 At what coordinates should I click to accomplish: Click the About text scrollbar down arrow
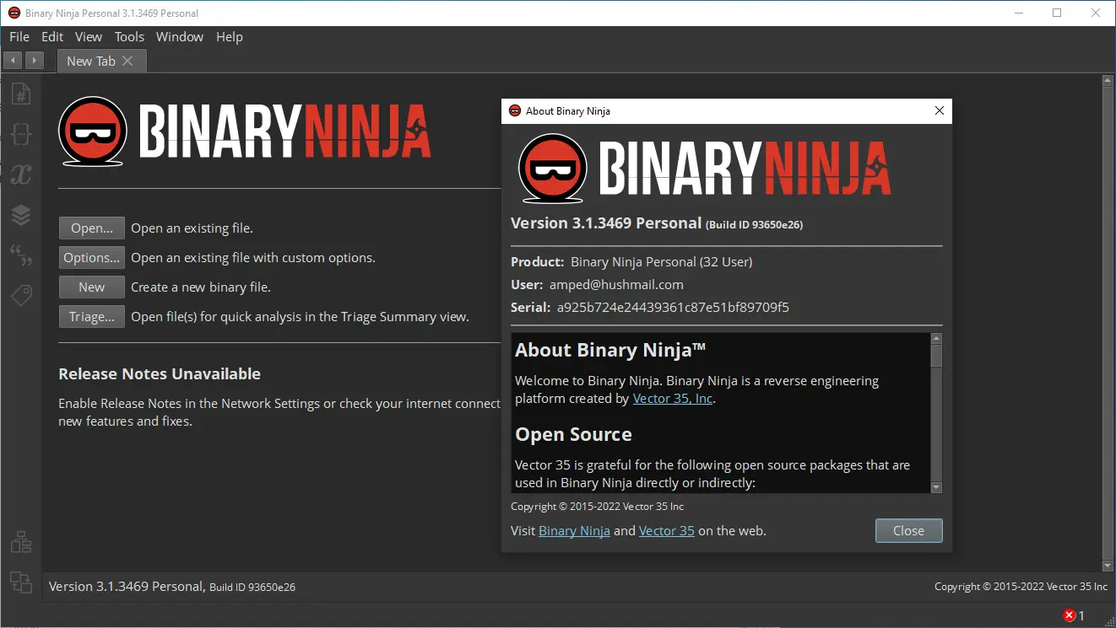tap(936, 487)
